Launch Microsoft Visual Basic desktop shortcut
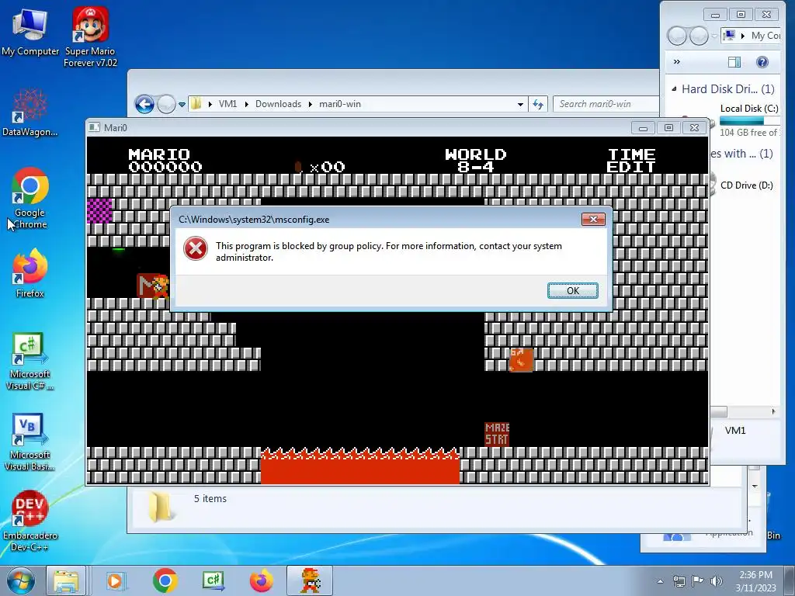 tap(30, 442)
